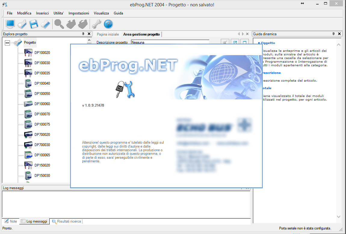346x234 pixels.
Task: Click the open project toolbar icon
Action: 22,24
